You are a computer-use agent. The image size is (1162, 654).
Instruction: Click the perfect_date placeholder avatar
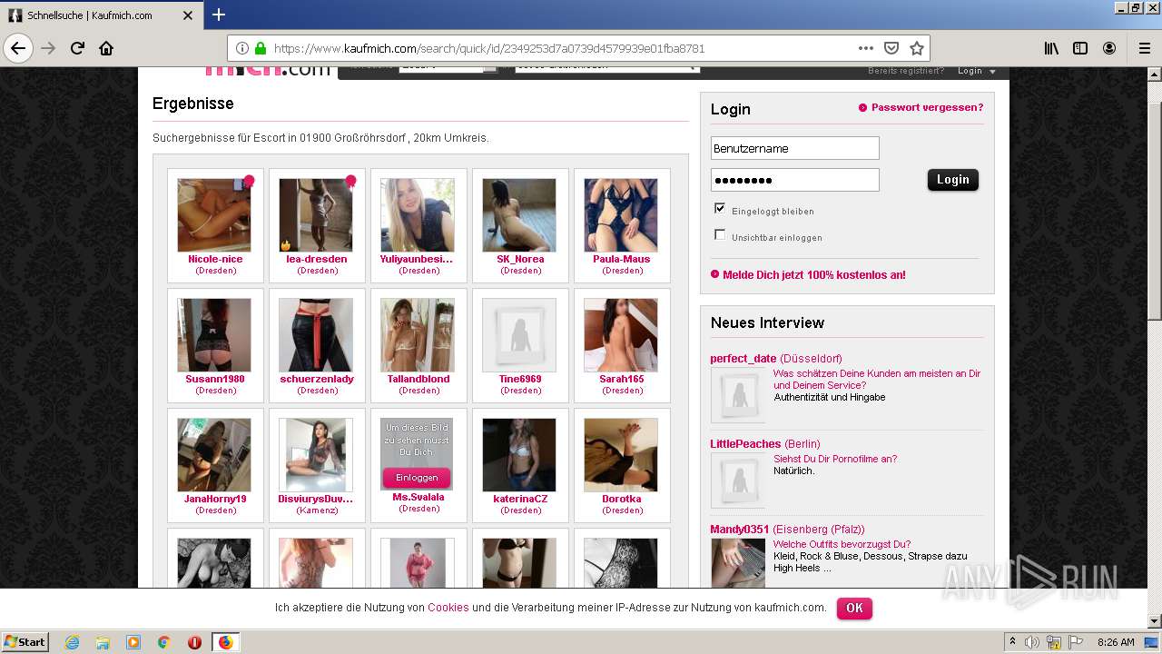coord(737,395)
